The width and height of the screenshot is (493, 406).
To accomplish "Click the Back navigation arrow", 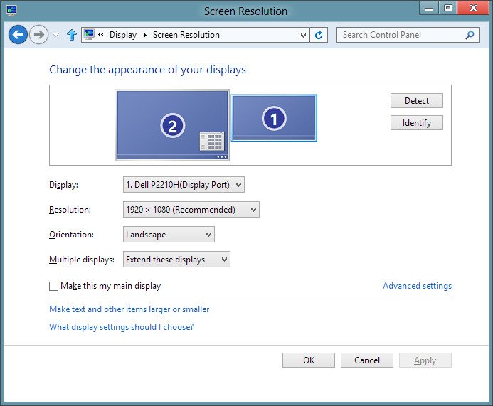I will [x=18, y=35].
